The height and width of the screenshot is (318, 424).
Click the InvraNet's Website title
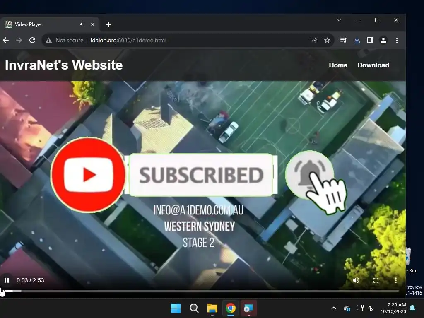(x=64, y=65)
